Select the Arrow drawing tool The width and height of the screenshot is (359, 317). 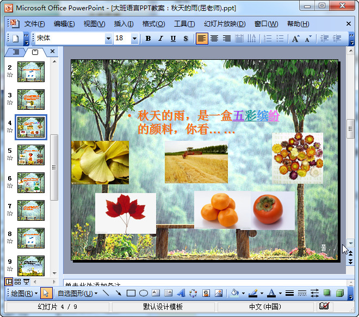coord(119,293)
